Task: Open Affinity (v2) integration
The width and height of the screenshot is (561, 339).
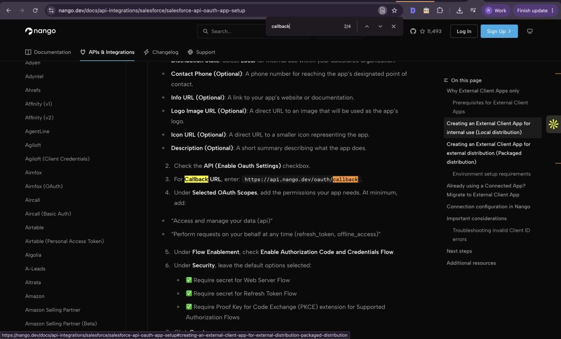Action: tap(39, 118)
